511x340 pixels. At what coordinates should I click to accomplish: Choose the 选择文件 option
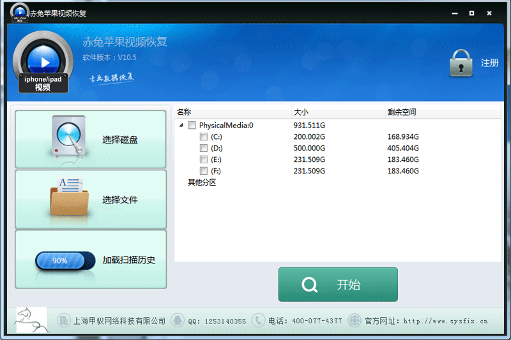click(x=91, y=200)
